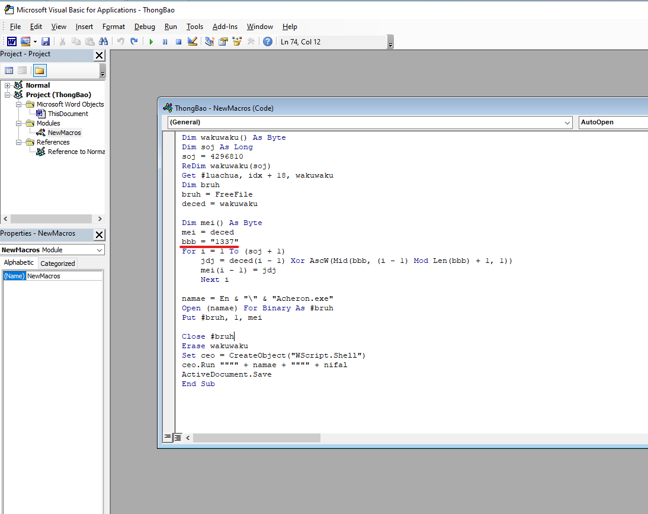Close the Properties panel

click(99, 234)
